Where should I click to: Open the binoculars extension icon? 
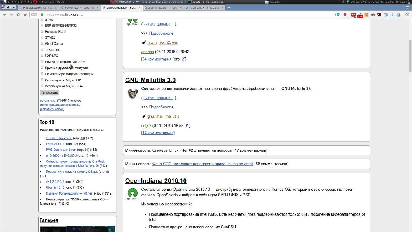pos(373,15)
